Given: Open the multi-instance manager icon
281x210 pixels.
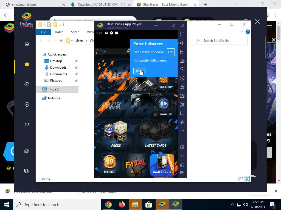Looking at the screenshot, I should tap(182, 87).
